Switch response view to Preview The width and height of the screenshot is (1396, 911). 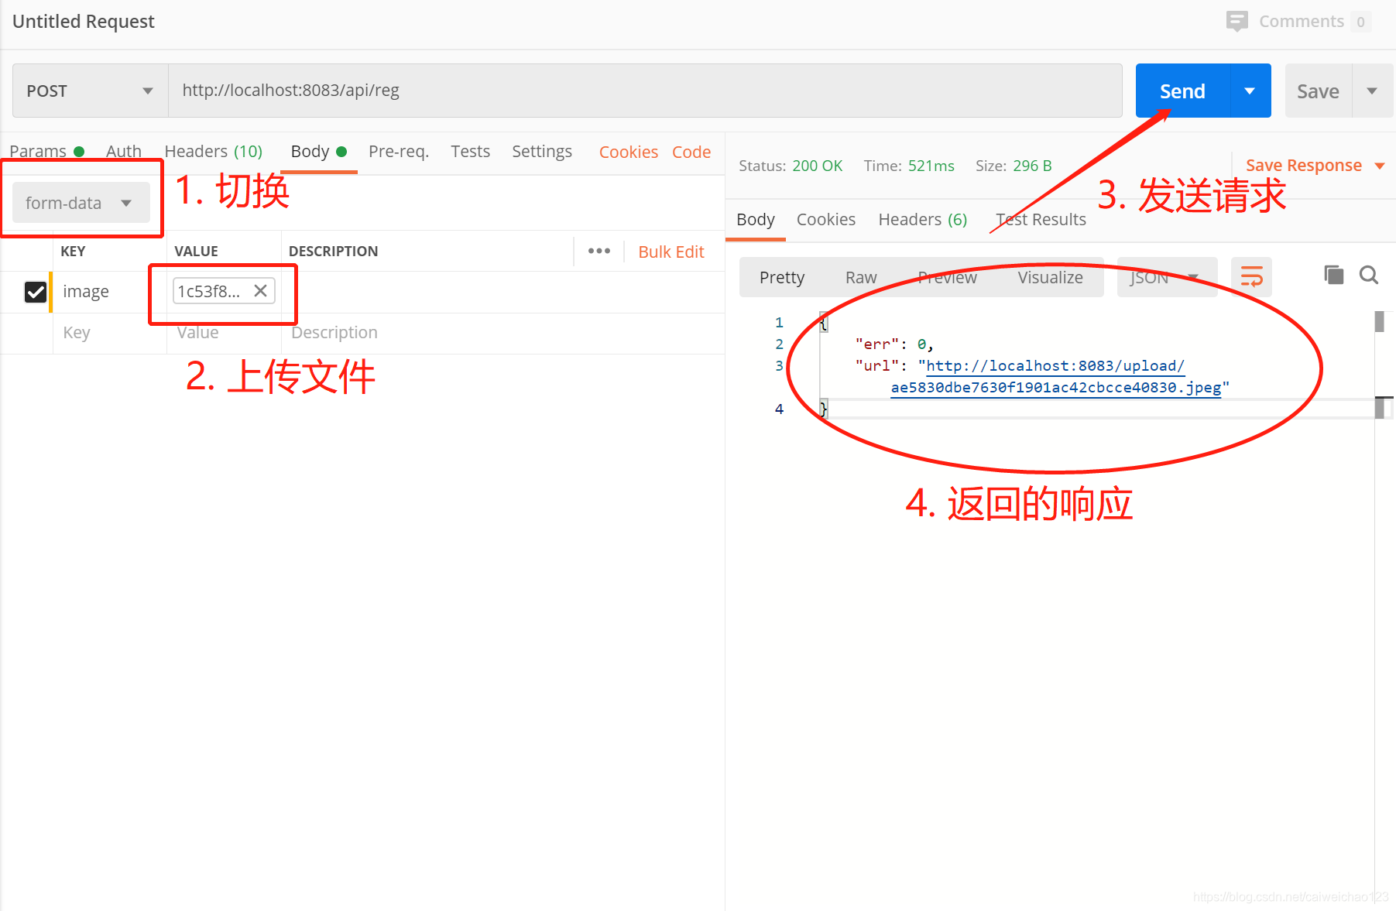(x=947, y=277)
